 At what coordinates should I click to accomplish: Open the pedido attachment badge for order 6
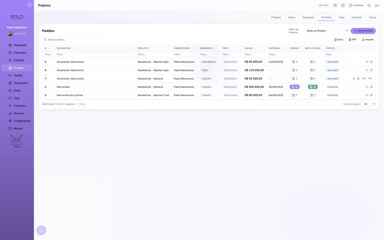click(294, 87)
